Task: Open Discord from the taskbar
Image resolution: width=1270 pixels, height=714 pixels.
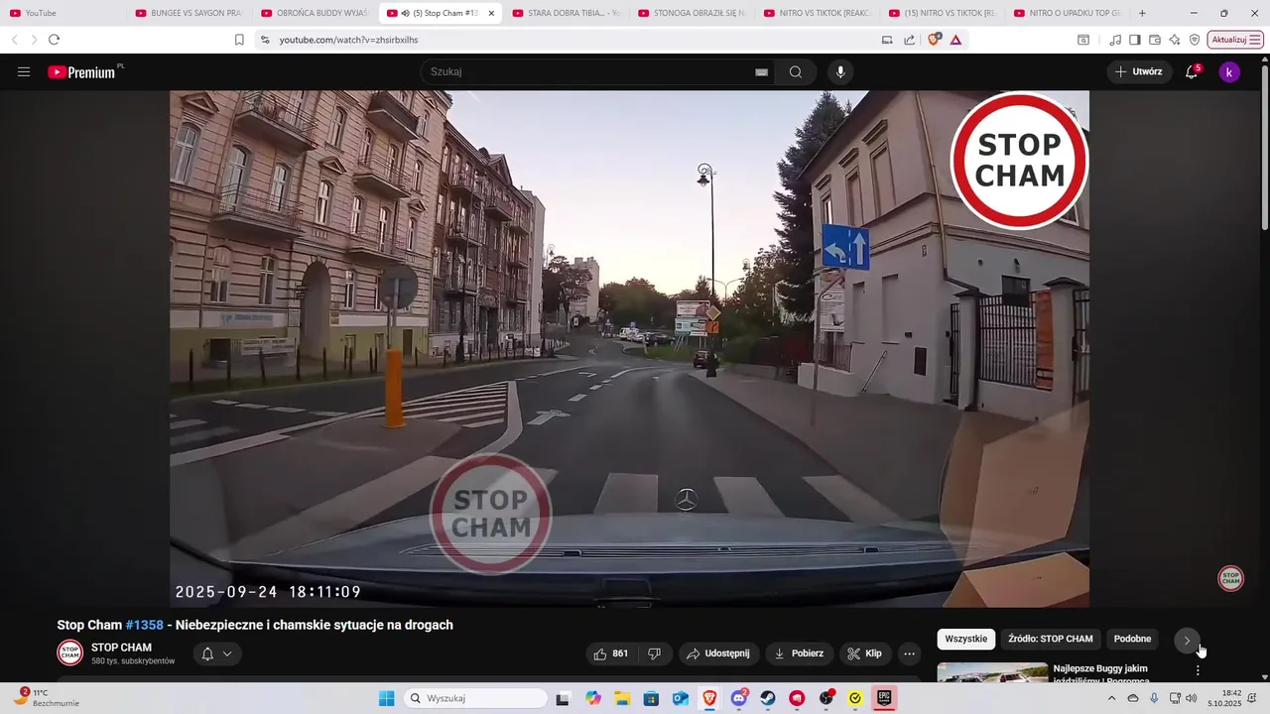Action: (739, 698)
